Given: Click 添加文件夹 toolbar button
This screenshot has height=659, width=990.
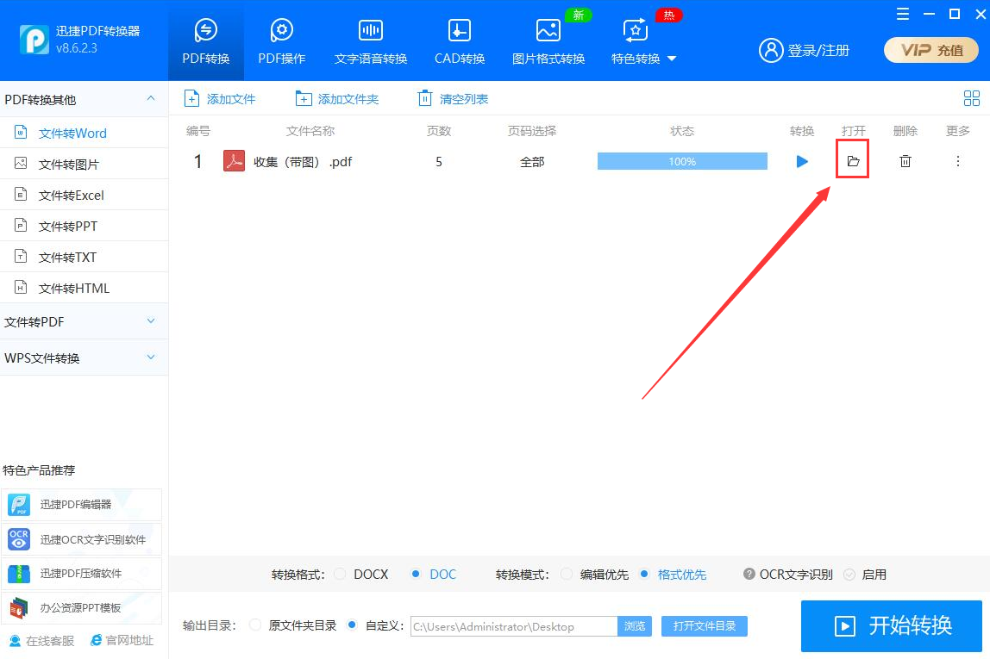Looking at the screenshot, I should click(x=337, y=99).
